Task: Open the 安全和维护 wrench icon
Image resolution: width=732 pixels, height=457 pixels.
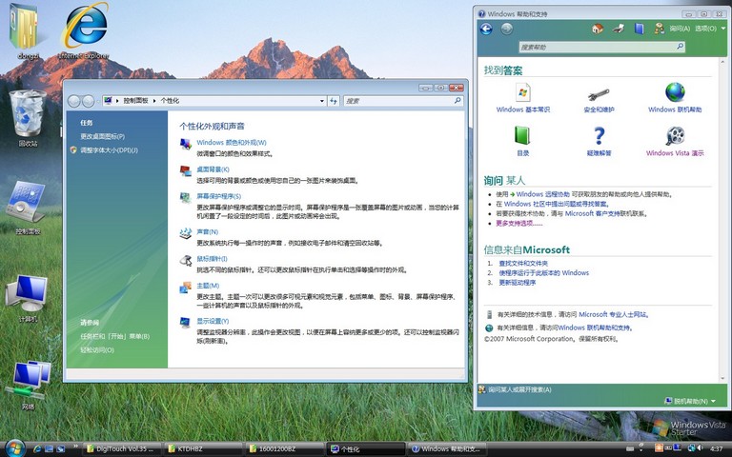Action: coord(599,94)
